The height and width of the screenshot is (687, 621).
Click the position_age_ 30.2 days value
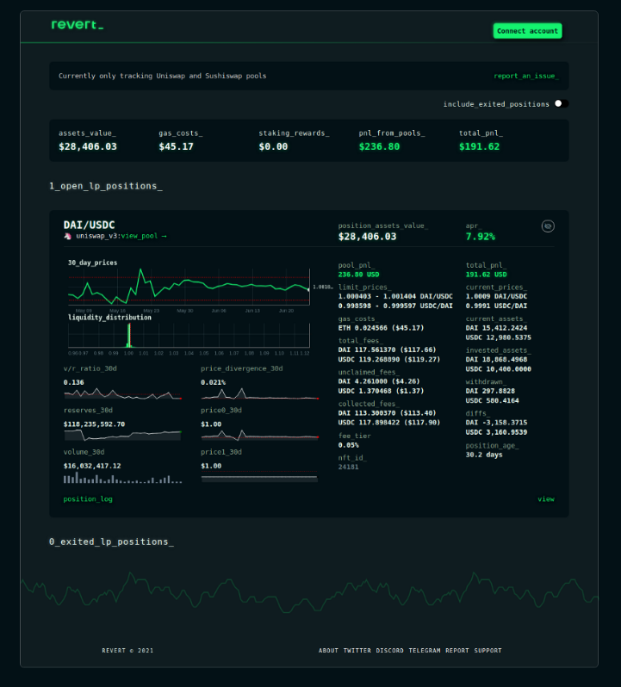(x=484, y=455)
